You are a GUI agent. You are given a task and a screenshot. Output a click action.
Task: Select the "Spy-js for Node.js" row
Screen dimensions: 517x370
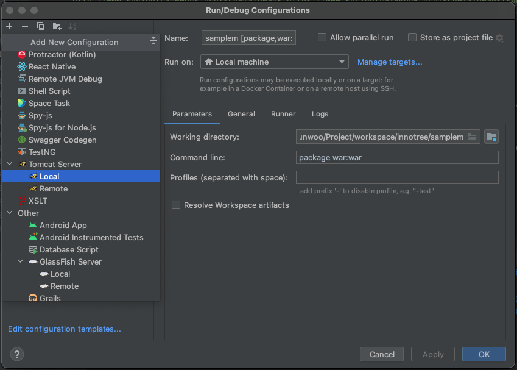[x=81, y=128]
